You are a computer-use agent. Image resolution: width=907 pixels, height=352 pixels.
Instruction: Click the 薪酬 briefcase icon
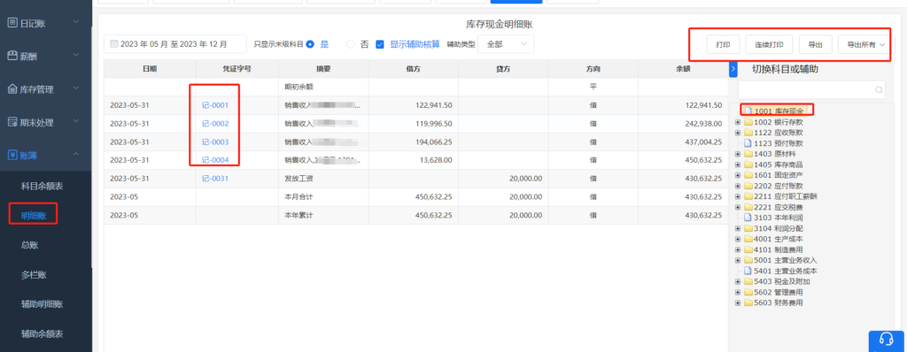pos(12,56)
